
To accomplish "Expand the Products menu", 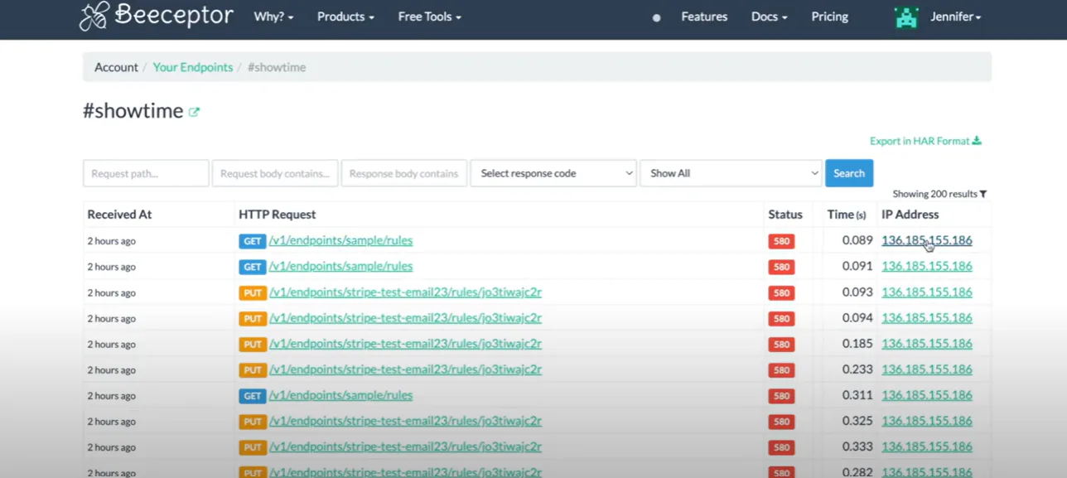I will pos(345,17).
